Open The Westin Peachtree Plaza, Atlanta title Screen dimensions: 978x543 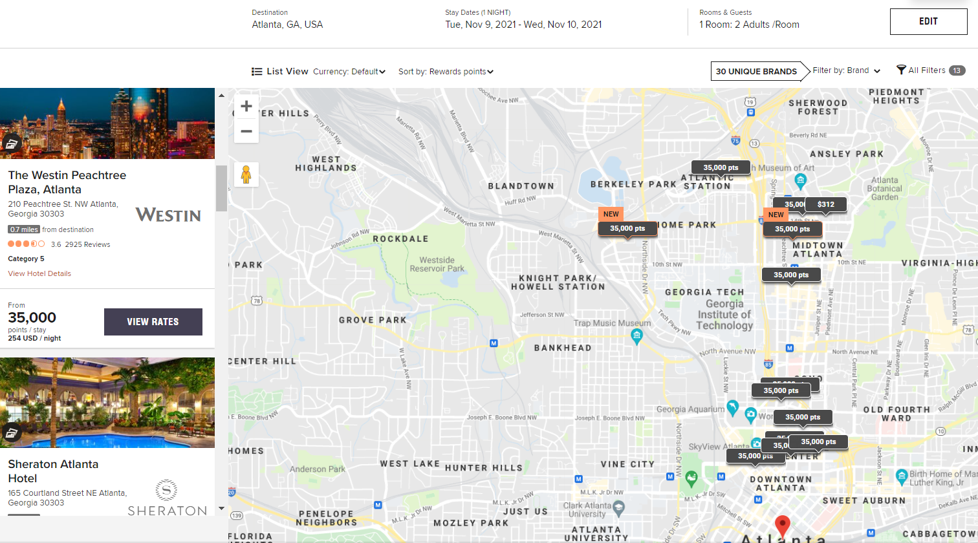click(67, 182)
